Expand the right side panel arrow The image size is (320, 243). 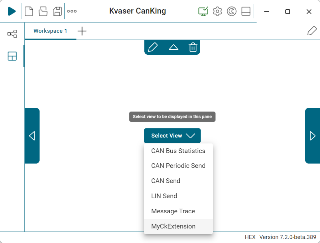point(312,136)
